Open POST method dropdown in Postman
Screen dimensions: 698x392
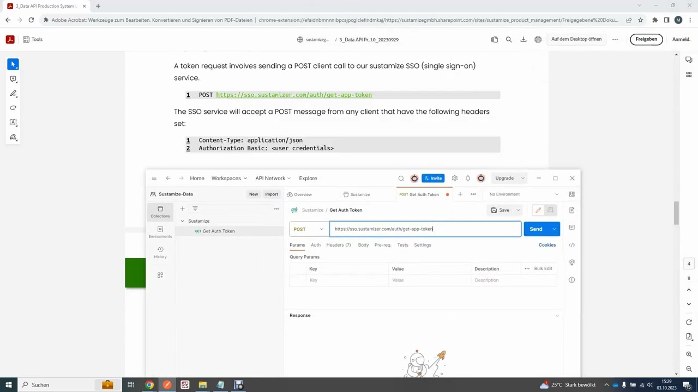click(x=309, y=229)
